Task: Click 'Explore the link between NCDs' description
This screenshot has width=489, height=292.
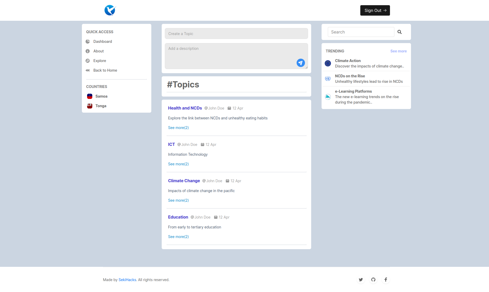Action: point(218,118)
